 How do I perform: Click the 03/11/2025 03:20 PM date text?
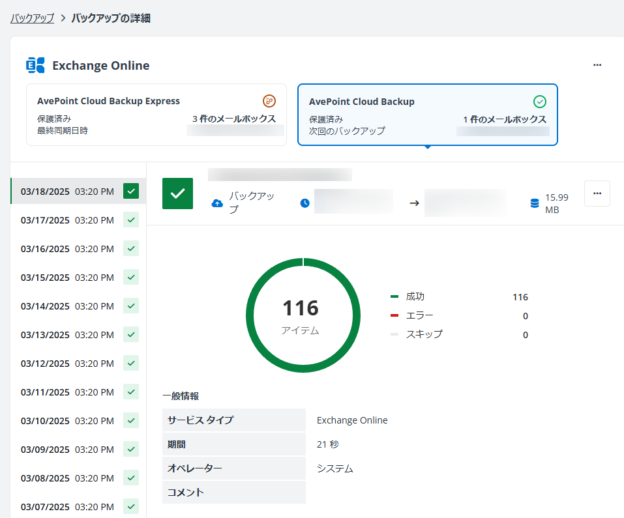(67, 392)
